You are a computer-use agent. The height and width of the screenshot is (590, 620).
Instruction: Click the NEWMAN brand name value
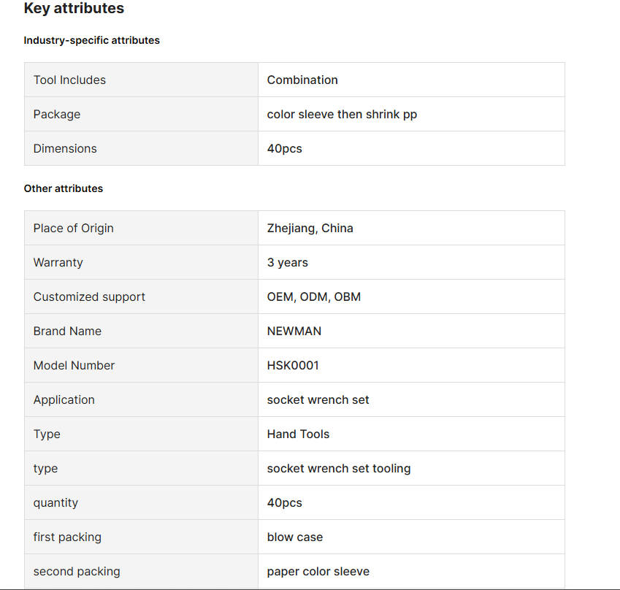294,332
